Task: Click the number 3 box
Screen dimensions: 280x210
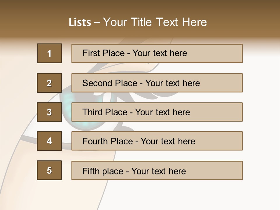Action: point(49,112)
